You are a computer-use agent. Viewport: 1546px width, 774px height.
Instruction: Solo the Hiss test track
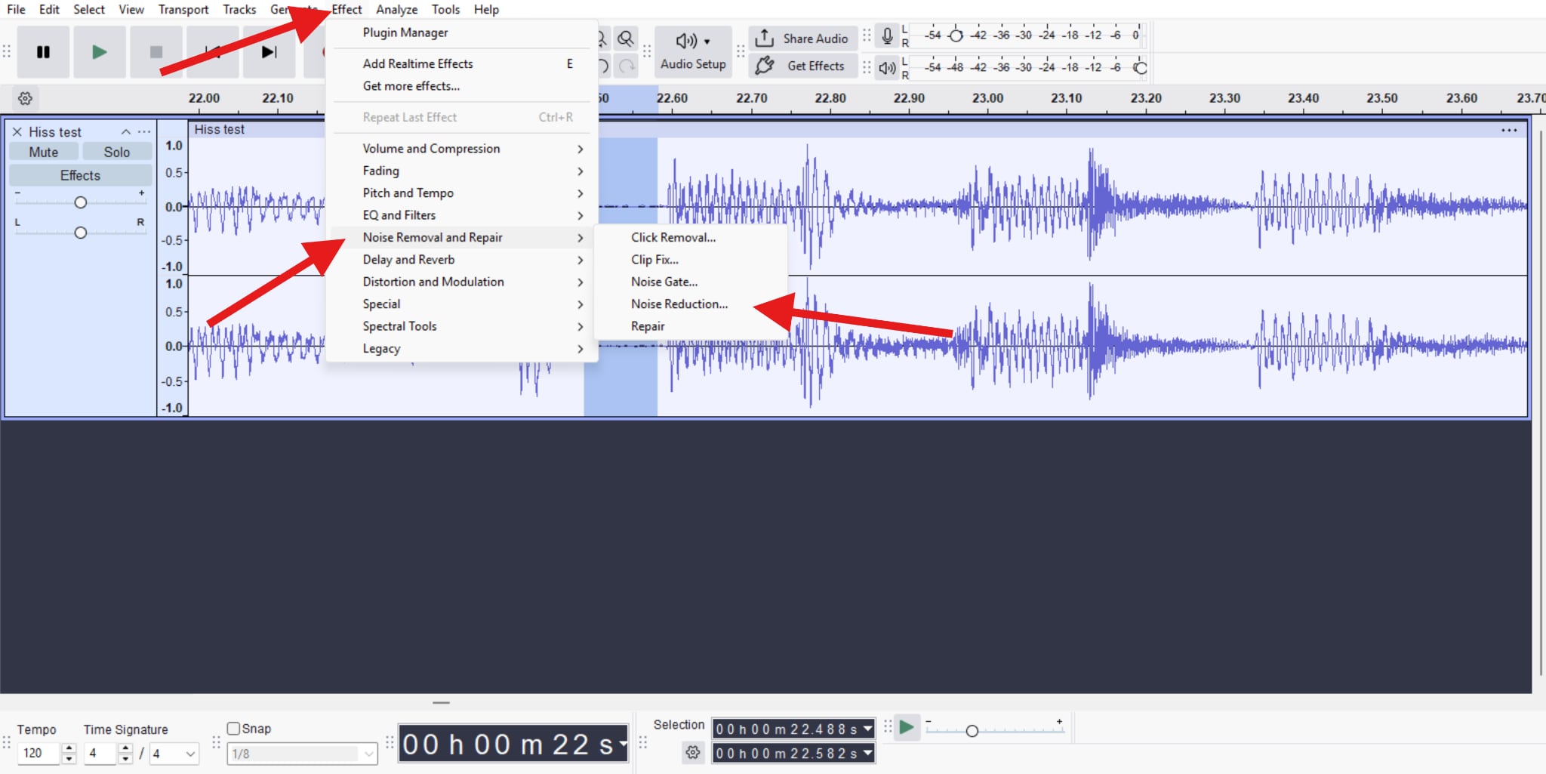point(117,151)
